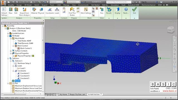Select Constraint 5 in the tree
Viewport: 178px width, 100px height.
[25, 78]
